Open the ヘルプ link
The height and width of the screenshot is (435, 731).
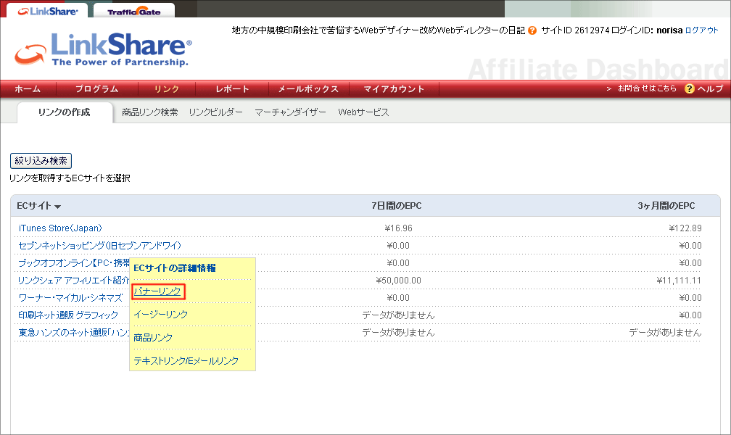point(711,88)
